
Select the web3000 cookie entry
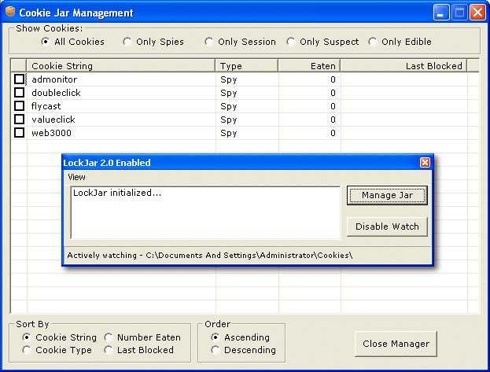(52, 133)
